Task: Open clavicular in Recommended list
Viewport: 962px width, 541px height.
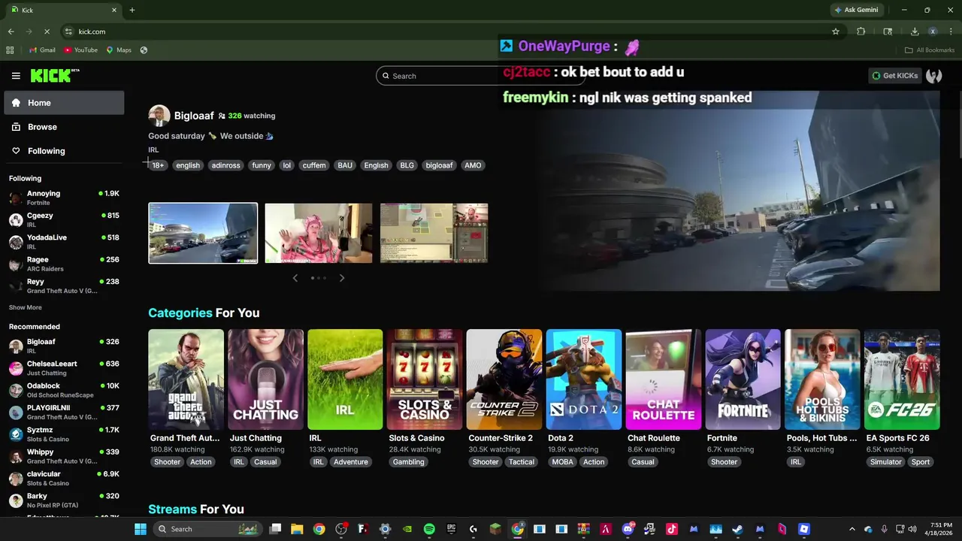Action: coord(64,478)
